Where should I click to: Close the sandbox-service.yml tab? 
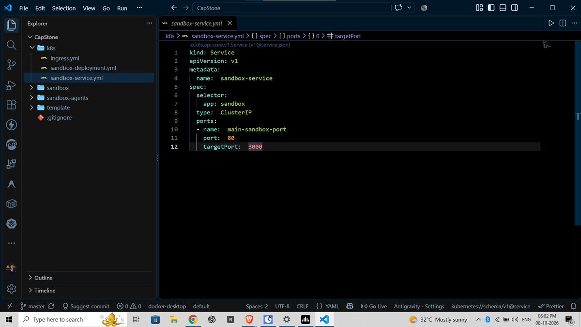click(x=229, y=23)
